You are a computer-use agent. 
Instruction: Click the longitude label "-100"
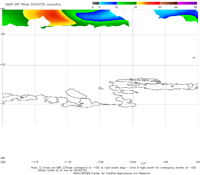pyautogui.click(x=133, y=162)
